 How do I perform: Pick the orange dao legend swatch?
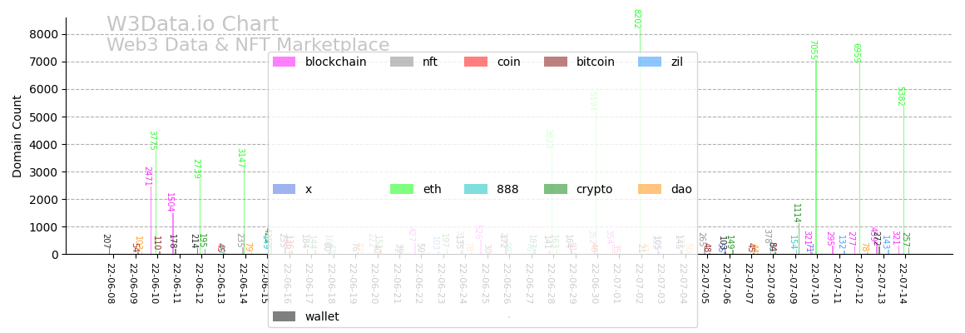[650, 189]
